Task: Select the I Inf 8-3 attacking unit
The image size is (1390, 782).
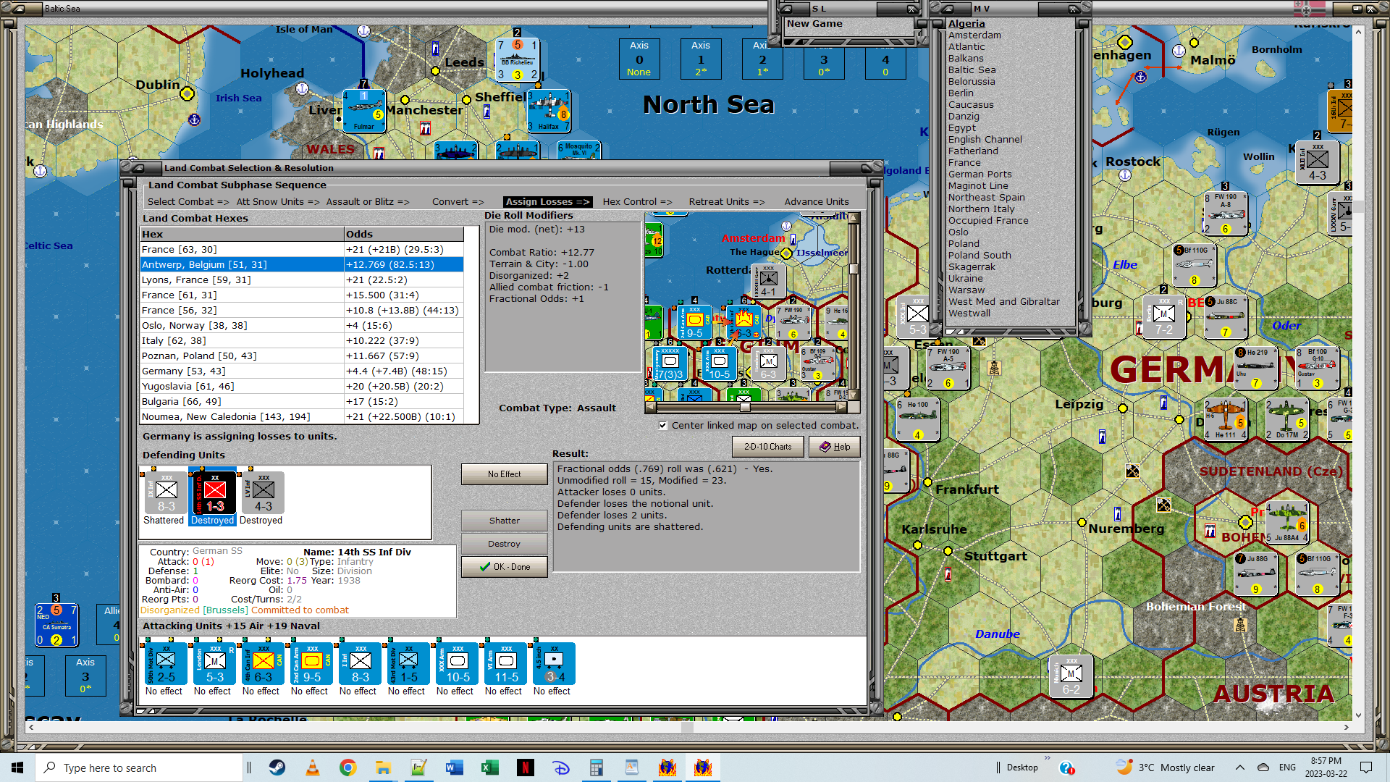Action: (360, 663)
